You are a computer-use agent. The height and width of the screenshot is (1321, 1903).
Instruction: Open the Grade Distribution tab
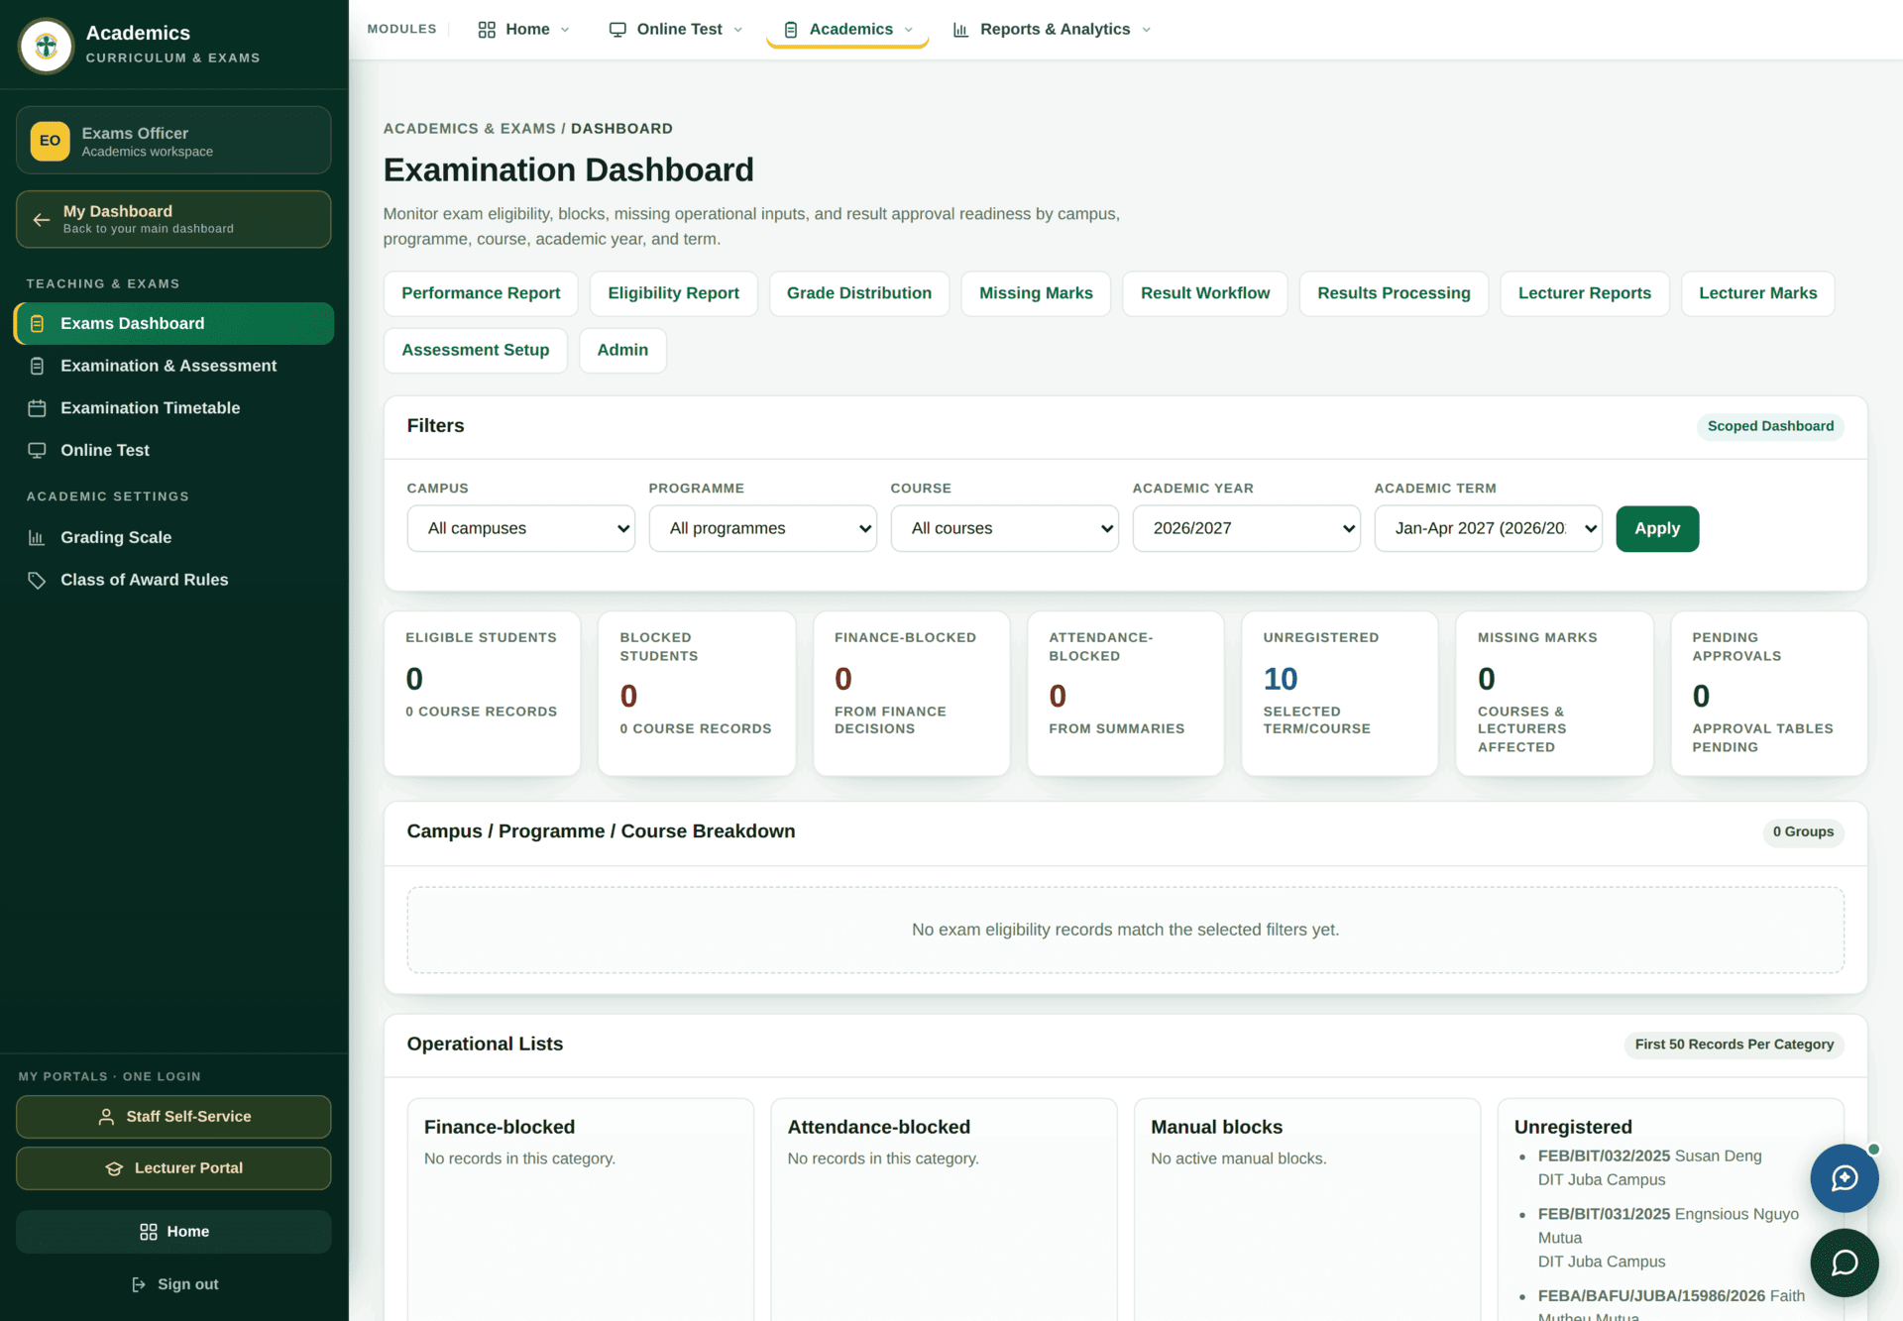coord(859,293)
